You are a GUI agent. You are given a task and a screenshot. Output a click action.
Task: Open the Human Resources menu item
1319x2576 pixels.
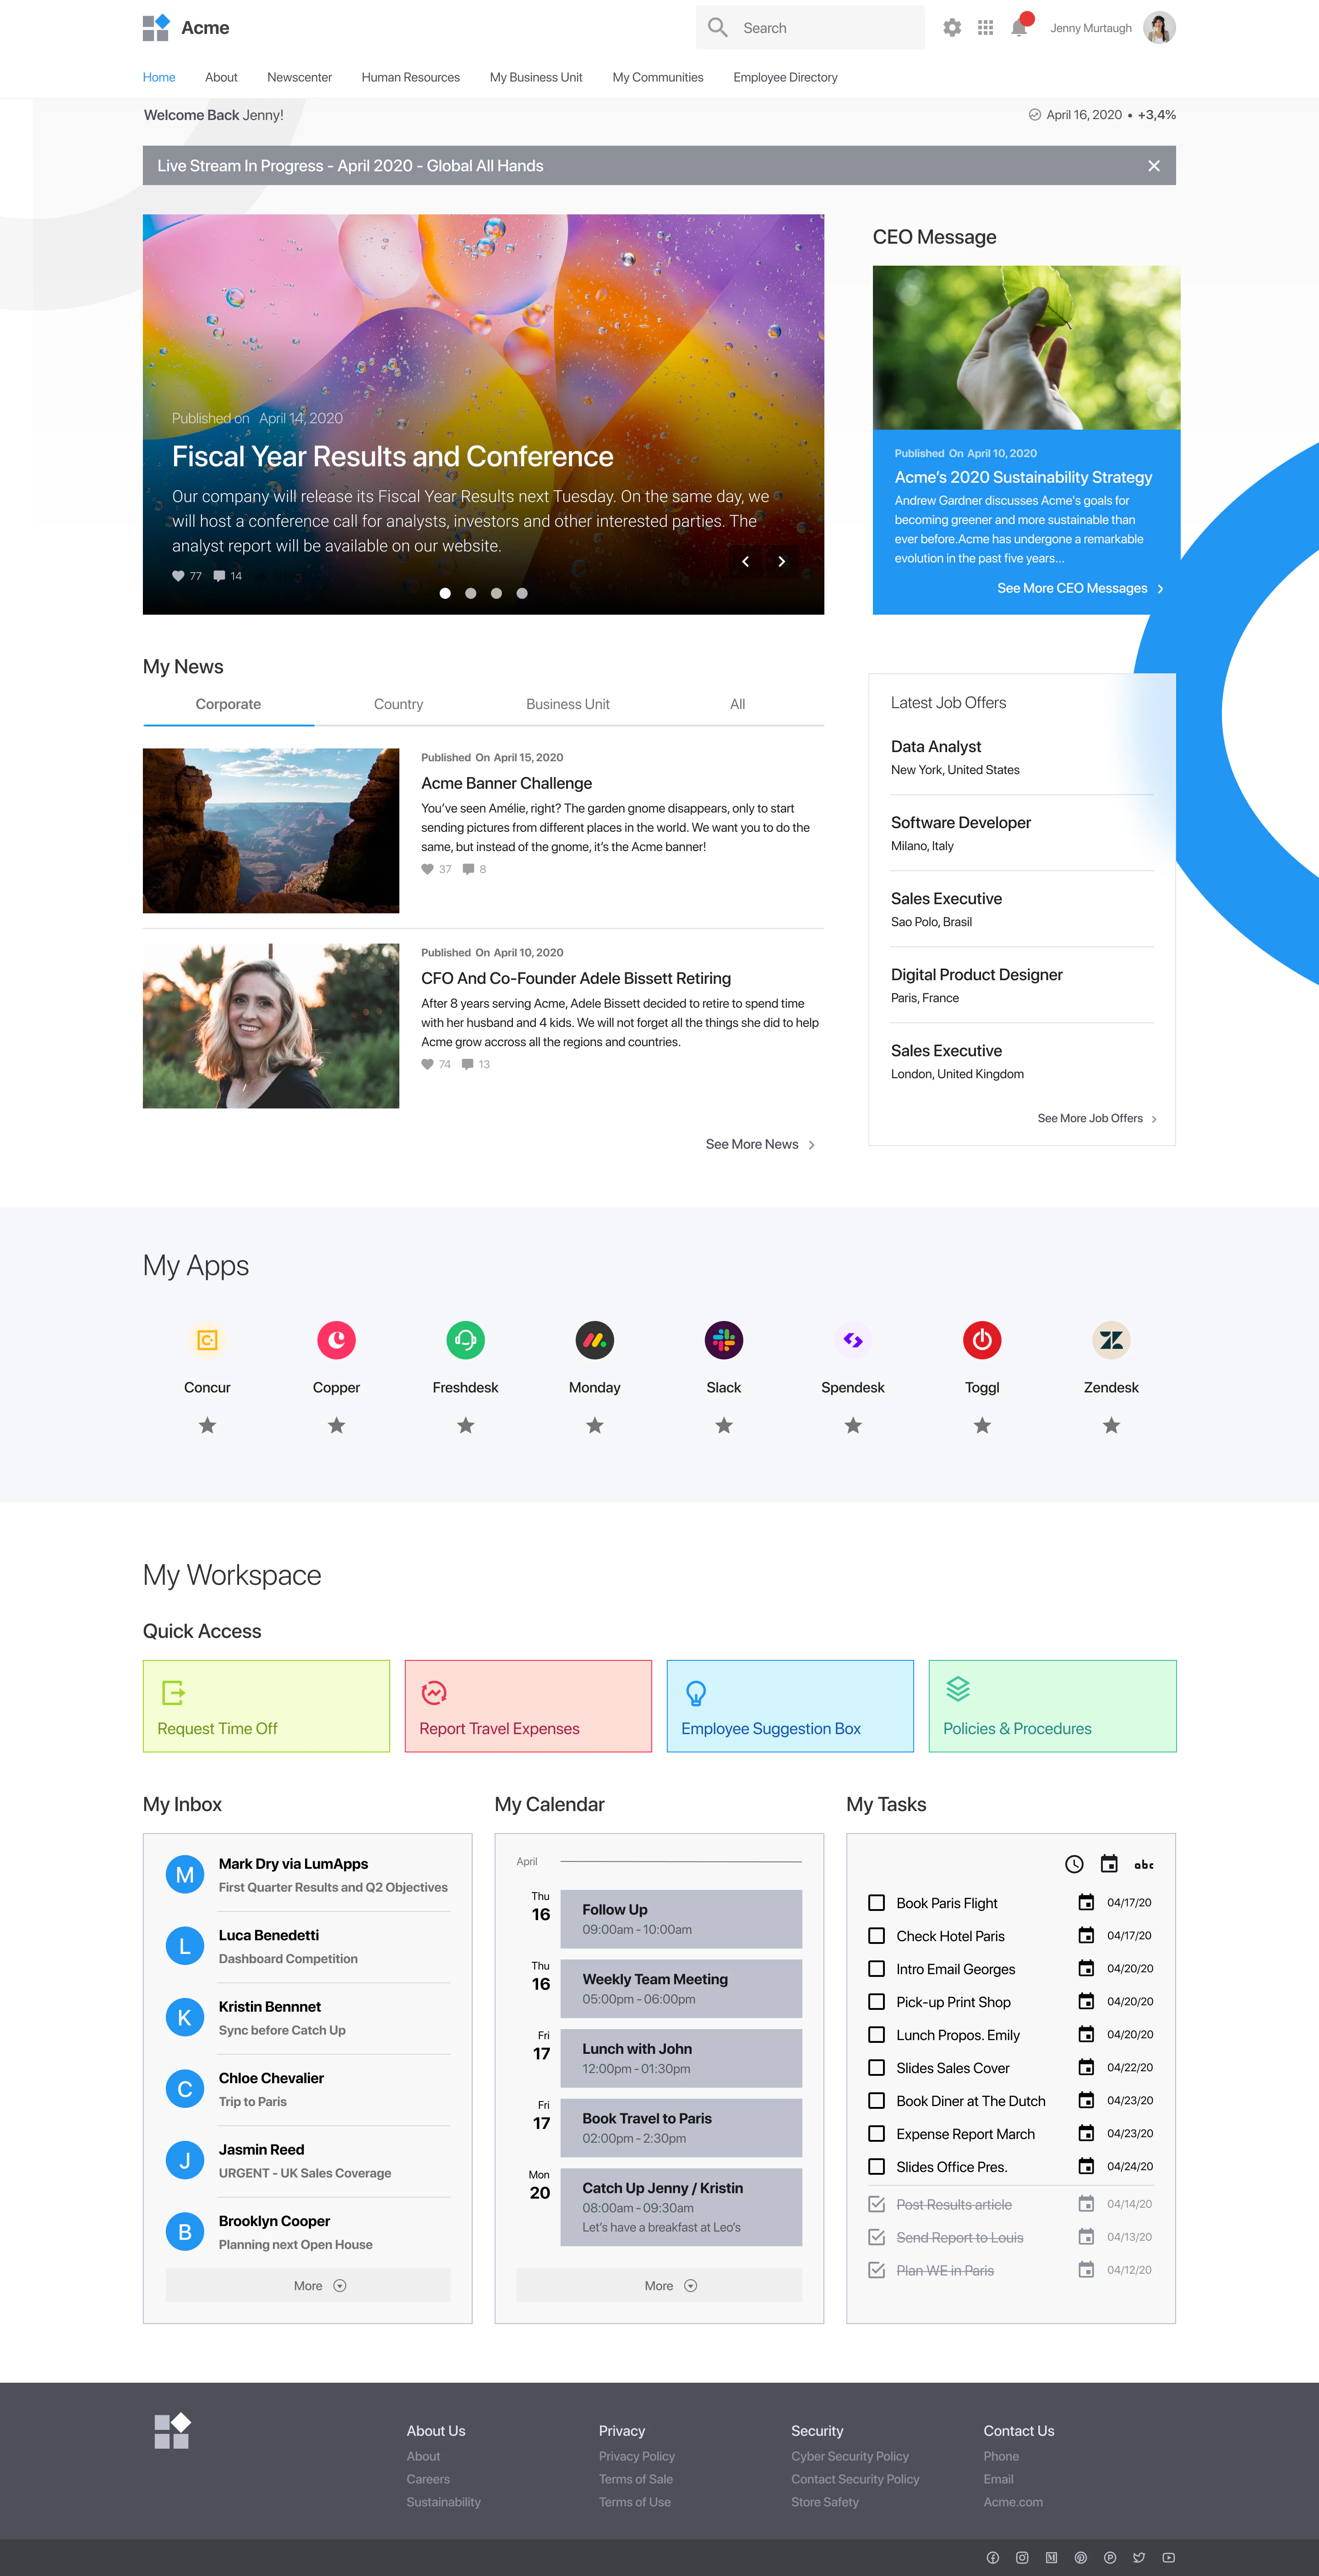[x=410, y=77]
